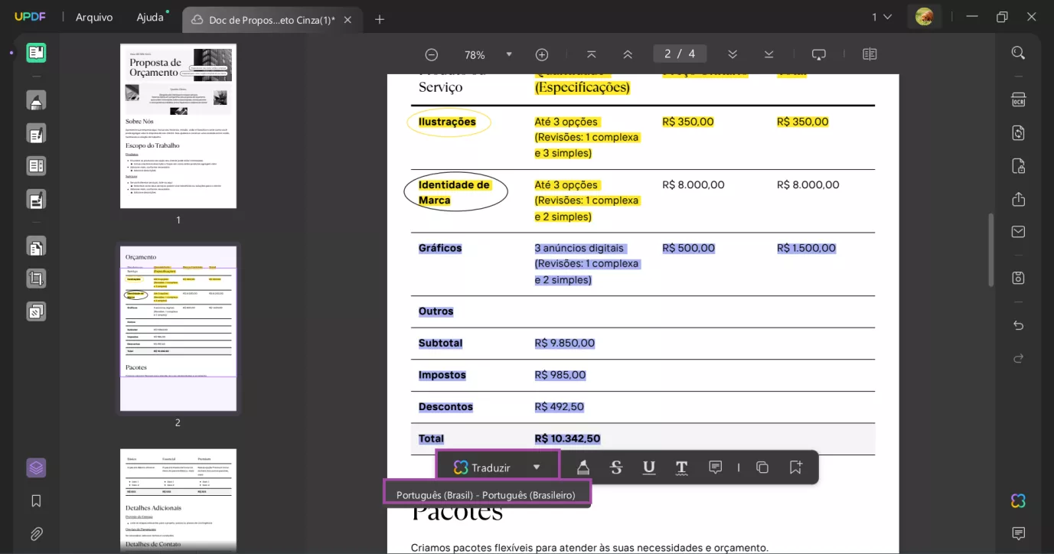Select page 3 thumbnail
1054x554 pixels.
(x=178, y=500)
